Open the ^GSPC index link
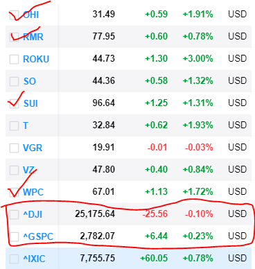This screenshot has width=255, height=269. tap(38, 236)
